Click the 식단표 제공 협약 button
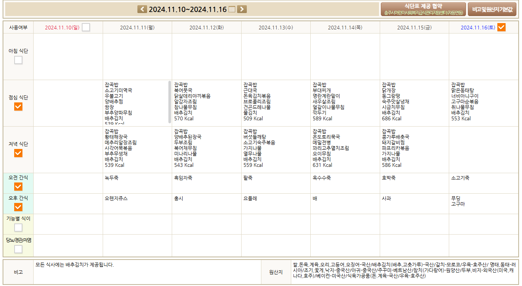This screenshot has width=522, height=286. (423, 9)
